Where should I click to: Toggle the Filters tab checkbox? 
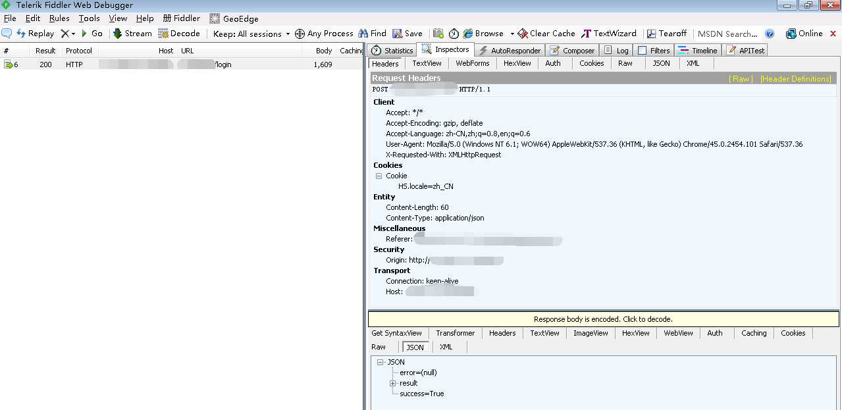643,51
